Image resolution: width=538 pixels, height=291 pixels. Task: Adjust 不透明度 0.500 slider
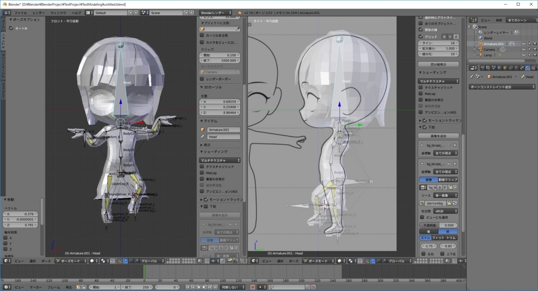click(439, 225)
